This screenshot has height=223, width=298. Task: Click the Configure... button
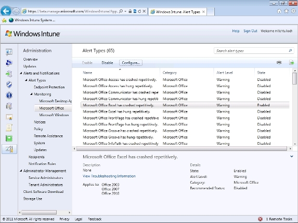tap(131, 63)
